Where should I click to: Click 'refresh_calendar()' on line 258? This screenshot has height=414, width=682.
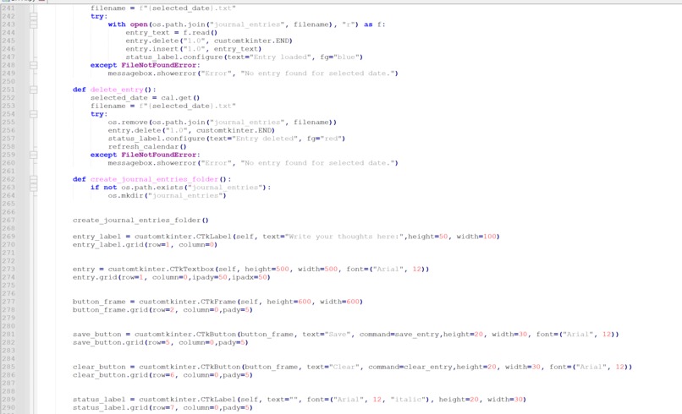(147, 147)
